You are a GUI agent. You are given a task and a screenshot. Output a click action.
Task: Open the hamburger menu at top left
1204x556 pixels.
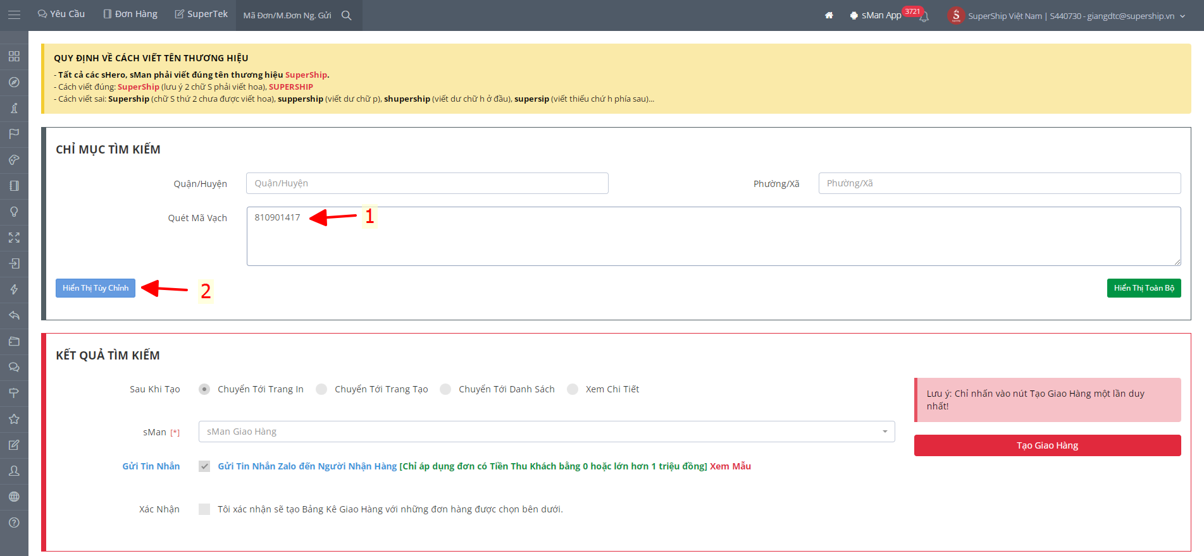tap(14, 15)
